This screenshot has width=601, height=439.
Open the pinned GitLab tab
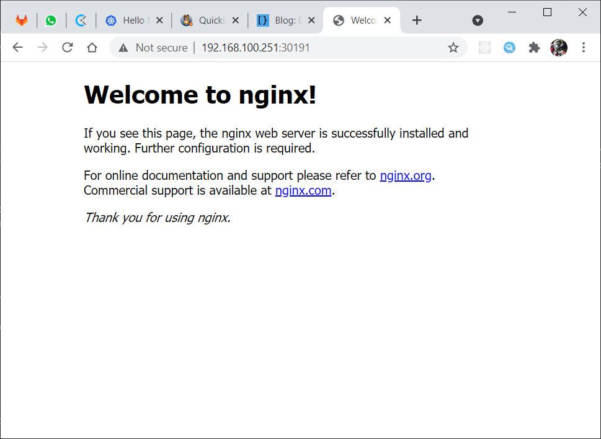click(x=22, y=20)
